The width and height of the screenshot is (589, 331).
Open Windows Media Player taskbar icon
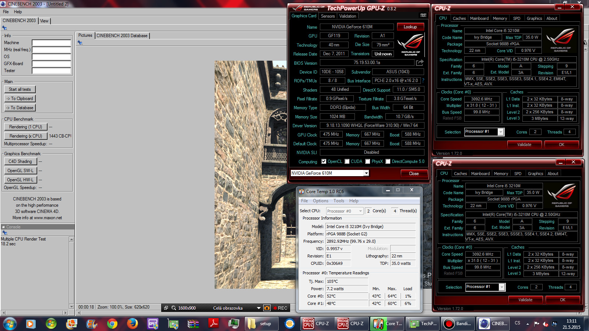31,324
